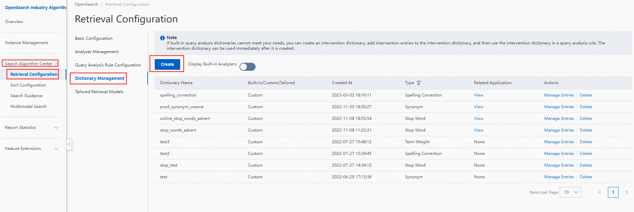Manage Entries for test3 dictionary
This screenshot has height=212, width=634.
coord(559,142)
